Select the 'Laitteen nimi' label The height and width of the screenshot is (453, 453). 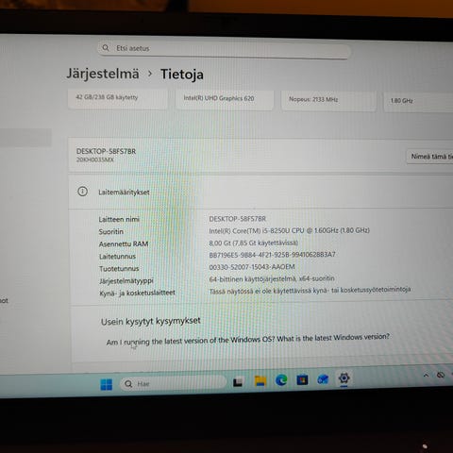pos(119,219)
